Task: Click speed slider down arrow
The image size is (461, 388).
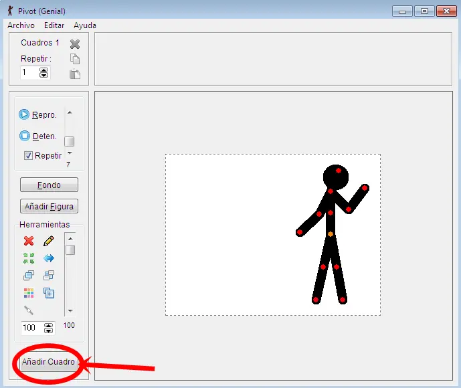Action: click(70, 153)
